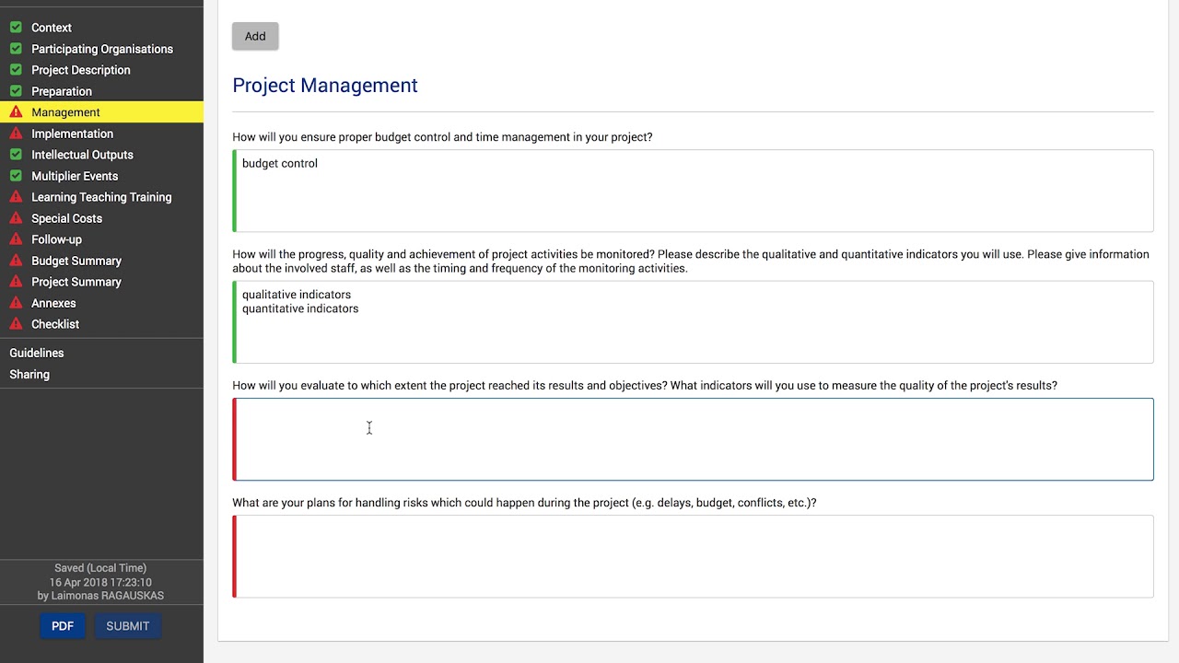Click red warning icon beside Special Costs
This screenshot has width=1179, height=663.
coord(16,218)
